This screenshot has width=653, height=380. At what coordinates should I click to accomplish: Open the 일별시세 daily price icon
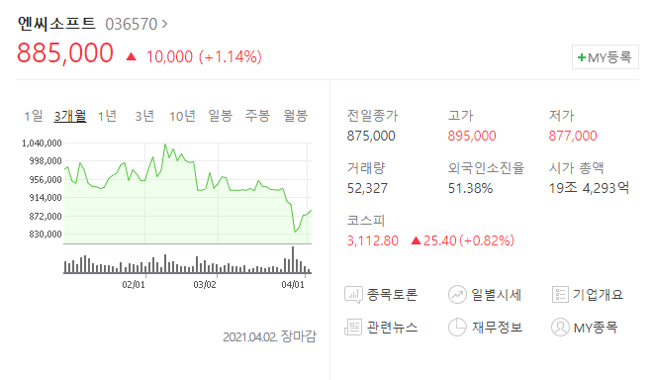457,295
